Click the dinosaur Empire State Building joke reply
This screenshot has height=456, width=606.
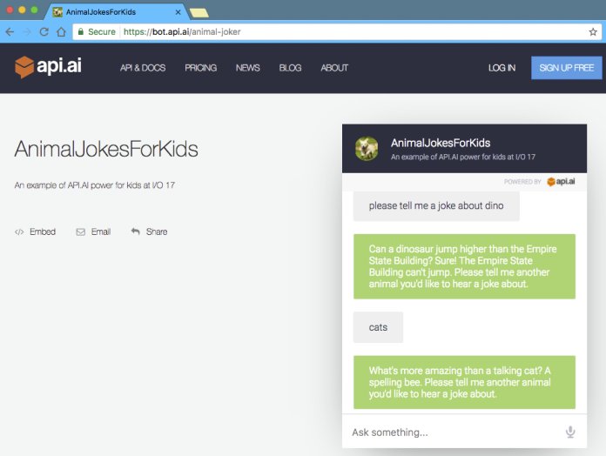pos(464,266)
